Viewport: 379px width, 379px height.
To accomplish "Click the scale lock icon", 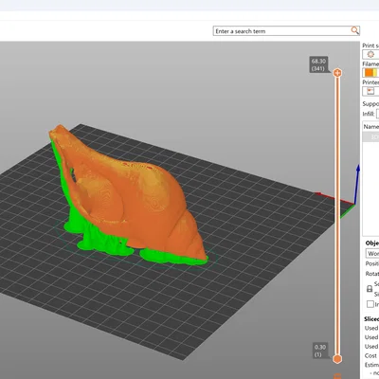I will point(370,288).
